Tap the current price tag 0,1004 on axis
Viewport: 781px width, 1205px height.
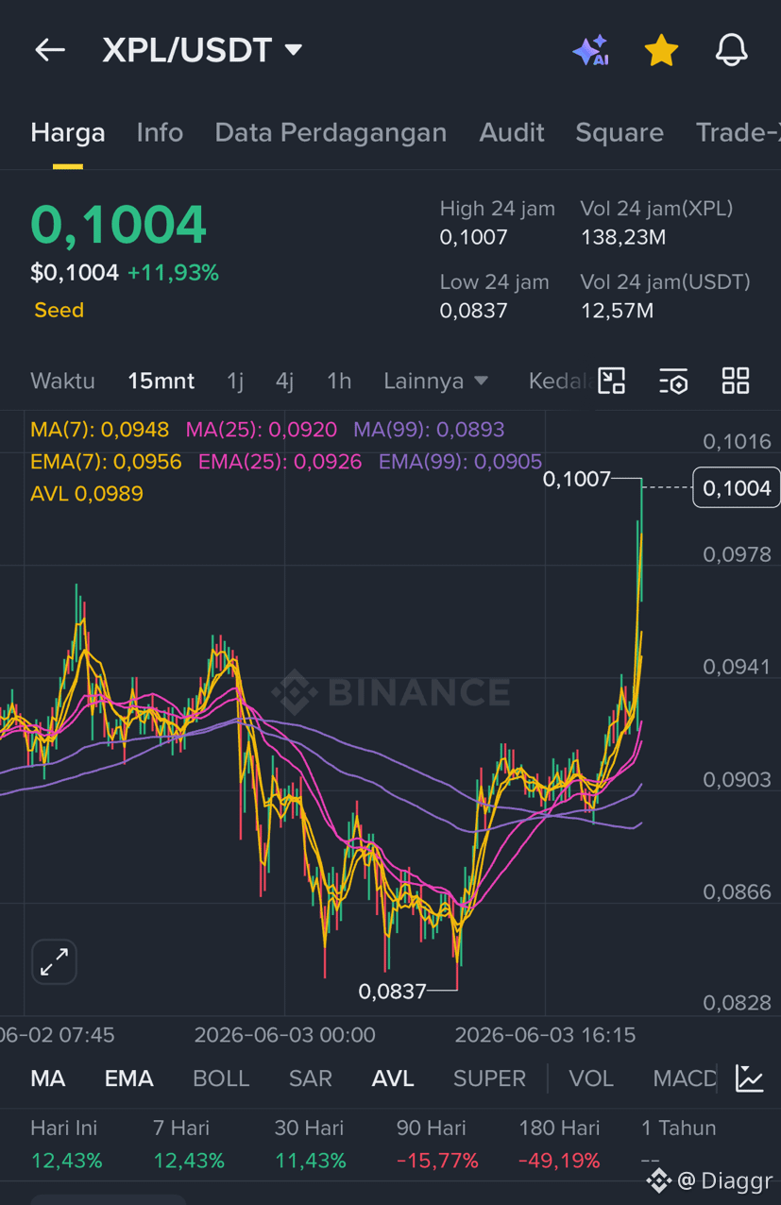tap(737, 488)
